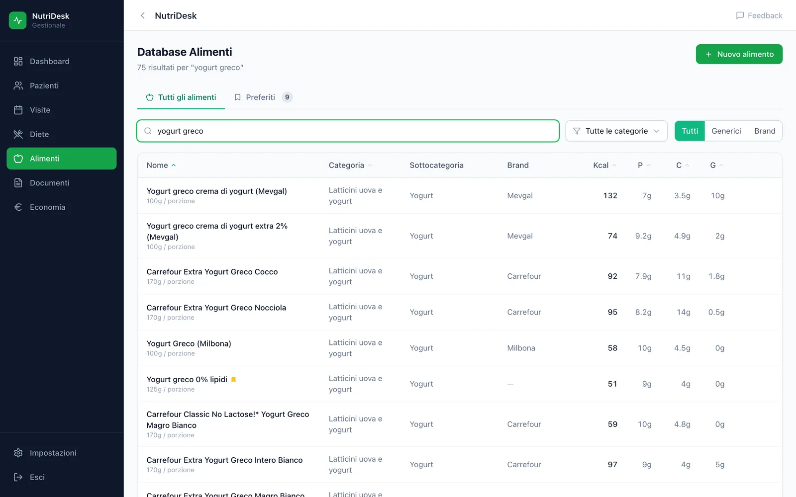
Task: Click the 132 kcal value
Action: tap(610, 196)
